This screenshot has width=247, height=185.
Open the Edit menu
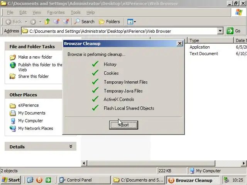(x=23, y=12)
